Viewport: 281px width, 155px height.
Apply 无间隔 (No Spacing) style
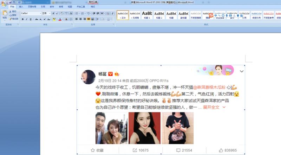(x=135, y=15)
